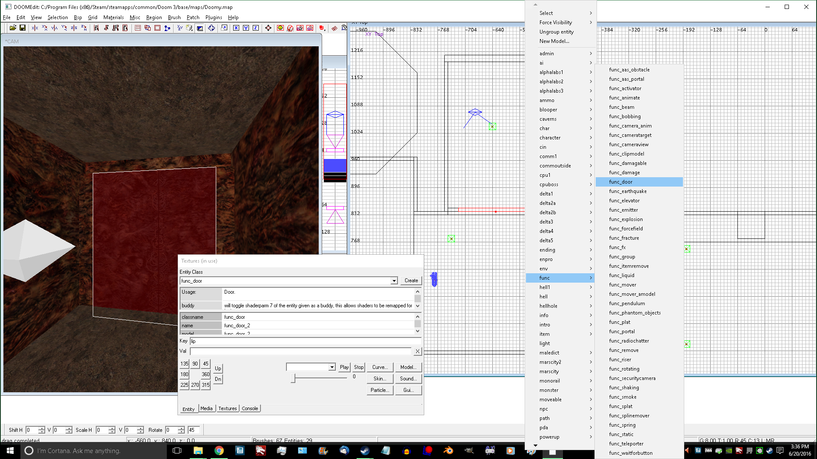Click the Open file toolbar icon

coord(13,28)
